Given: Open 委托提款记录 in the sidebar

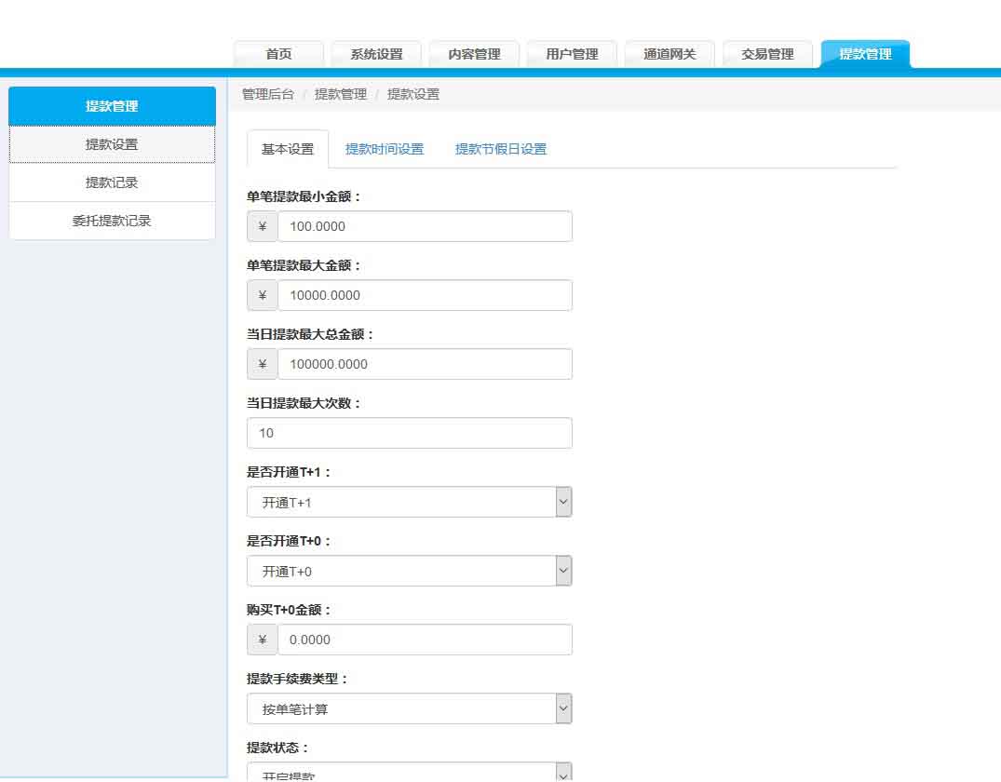Looking at the screenshot, I should point(112,221).
